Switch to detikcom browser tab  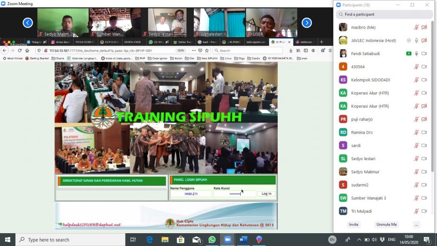(x=305, y=42)
